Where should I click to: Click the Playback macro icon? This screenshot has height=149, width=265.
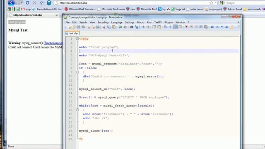tap(196, 27)
